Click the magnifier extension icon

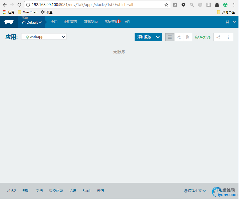[x=192, y=5]
